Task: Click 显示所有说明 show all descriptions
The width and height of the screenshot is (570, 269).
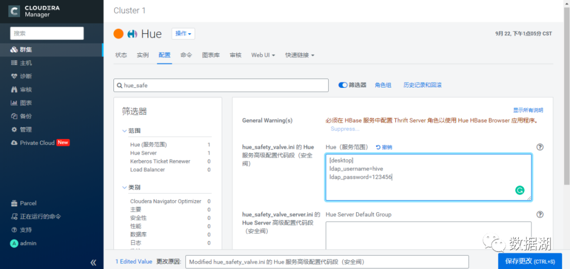Action: [528, 110]
